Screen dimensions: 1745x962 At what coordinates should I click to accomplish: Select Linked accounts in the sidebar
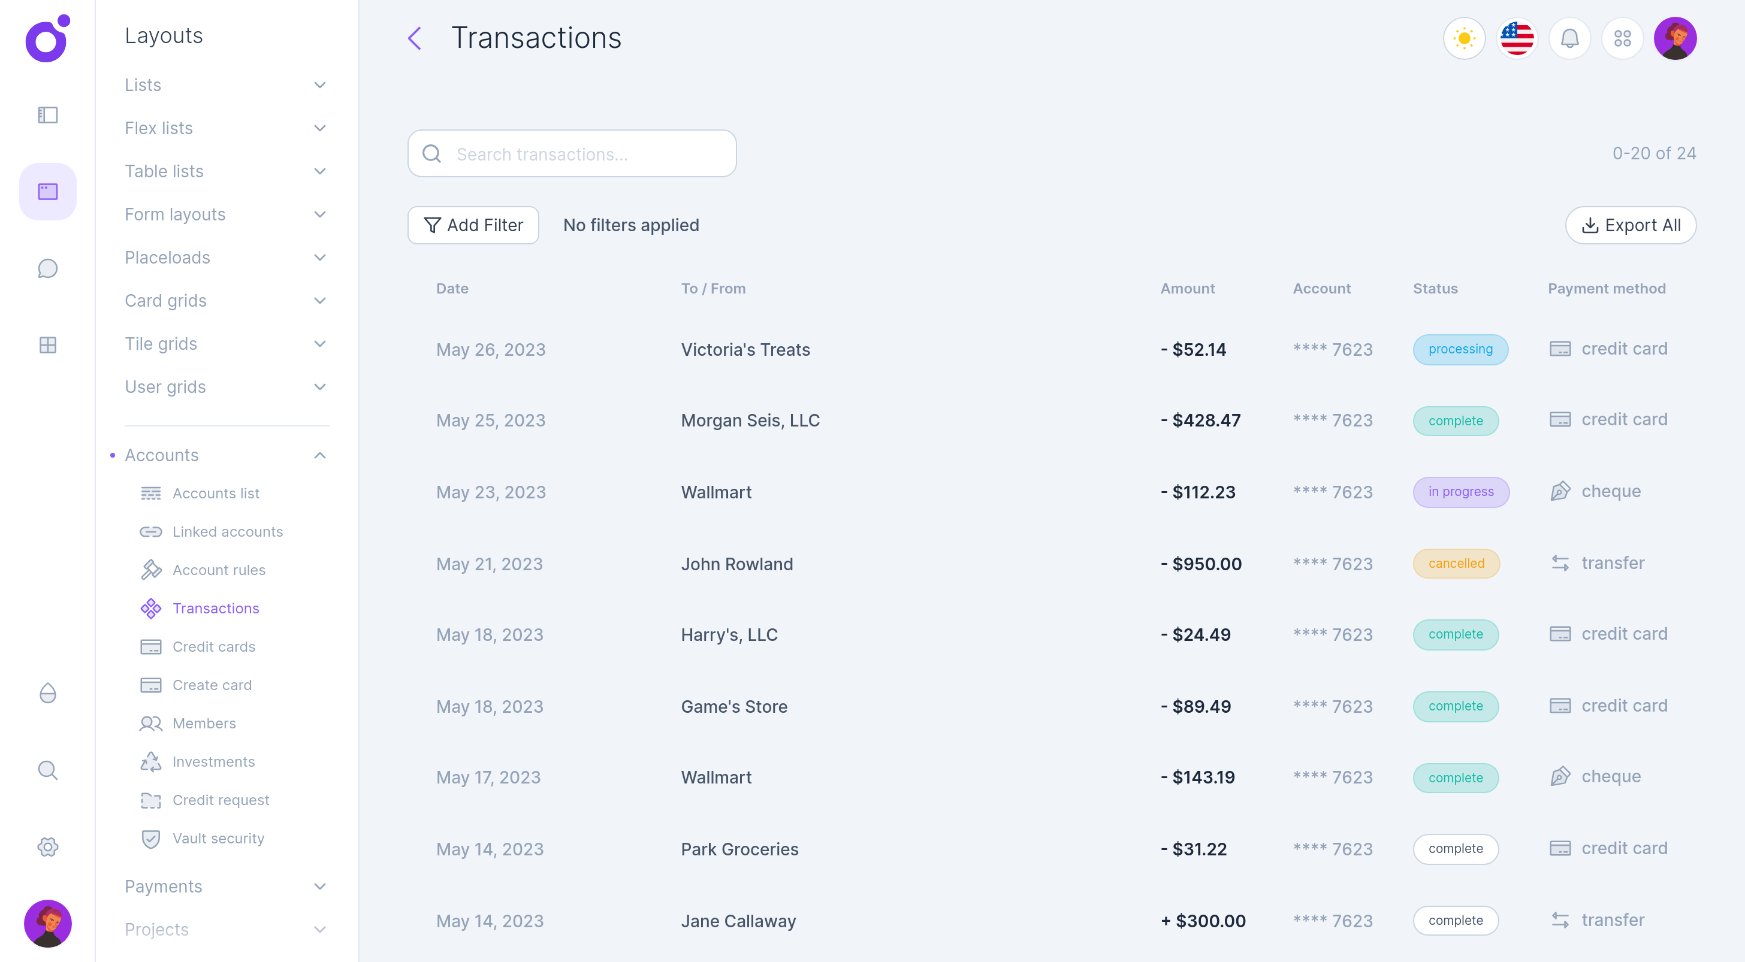pos(228,531)
